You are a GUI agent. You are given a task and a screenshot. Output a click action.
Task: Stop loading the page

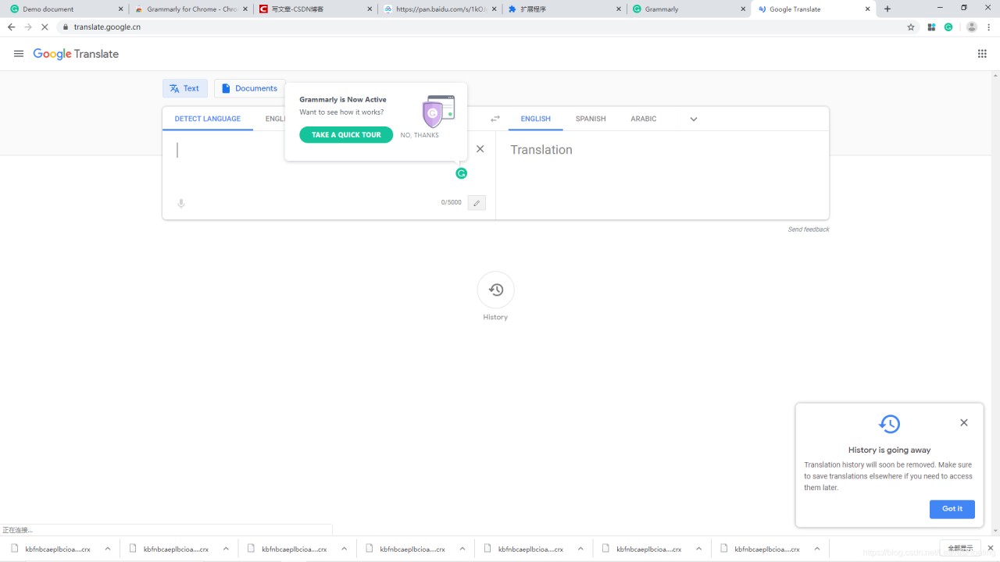[45, 27]
